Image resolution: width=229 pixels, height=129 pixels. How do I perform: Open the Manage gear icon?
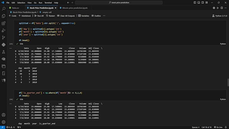[3, 122]
